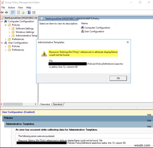The width and height of the screenshot is (153, 148).
Task: Go back with the toolbar Back arrow
Action: click(x=2, y=13)
